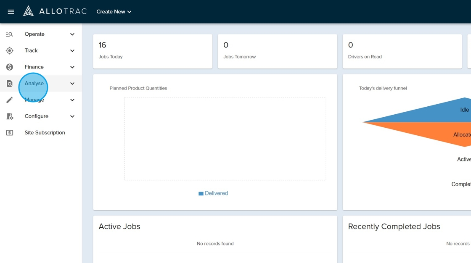Click the Manage pencil icon
Screen dimensions: 471x263
pos(10,100)
